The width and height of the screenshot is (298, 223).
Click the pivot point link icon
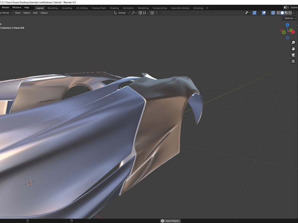[133, 13]
